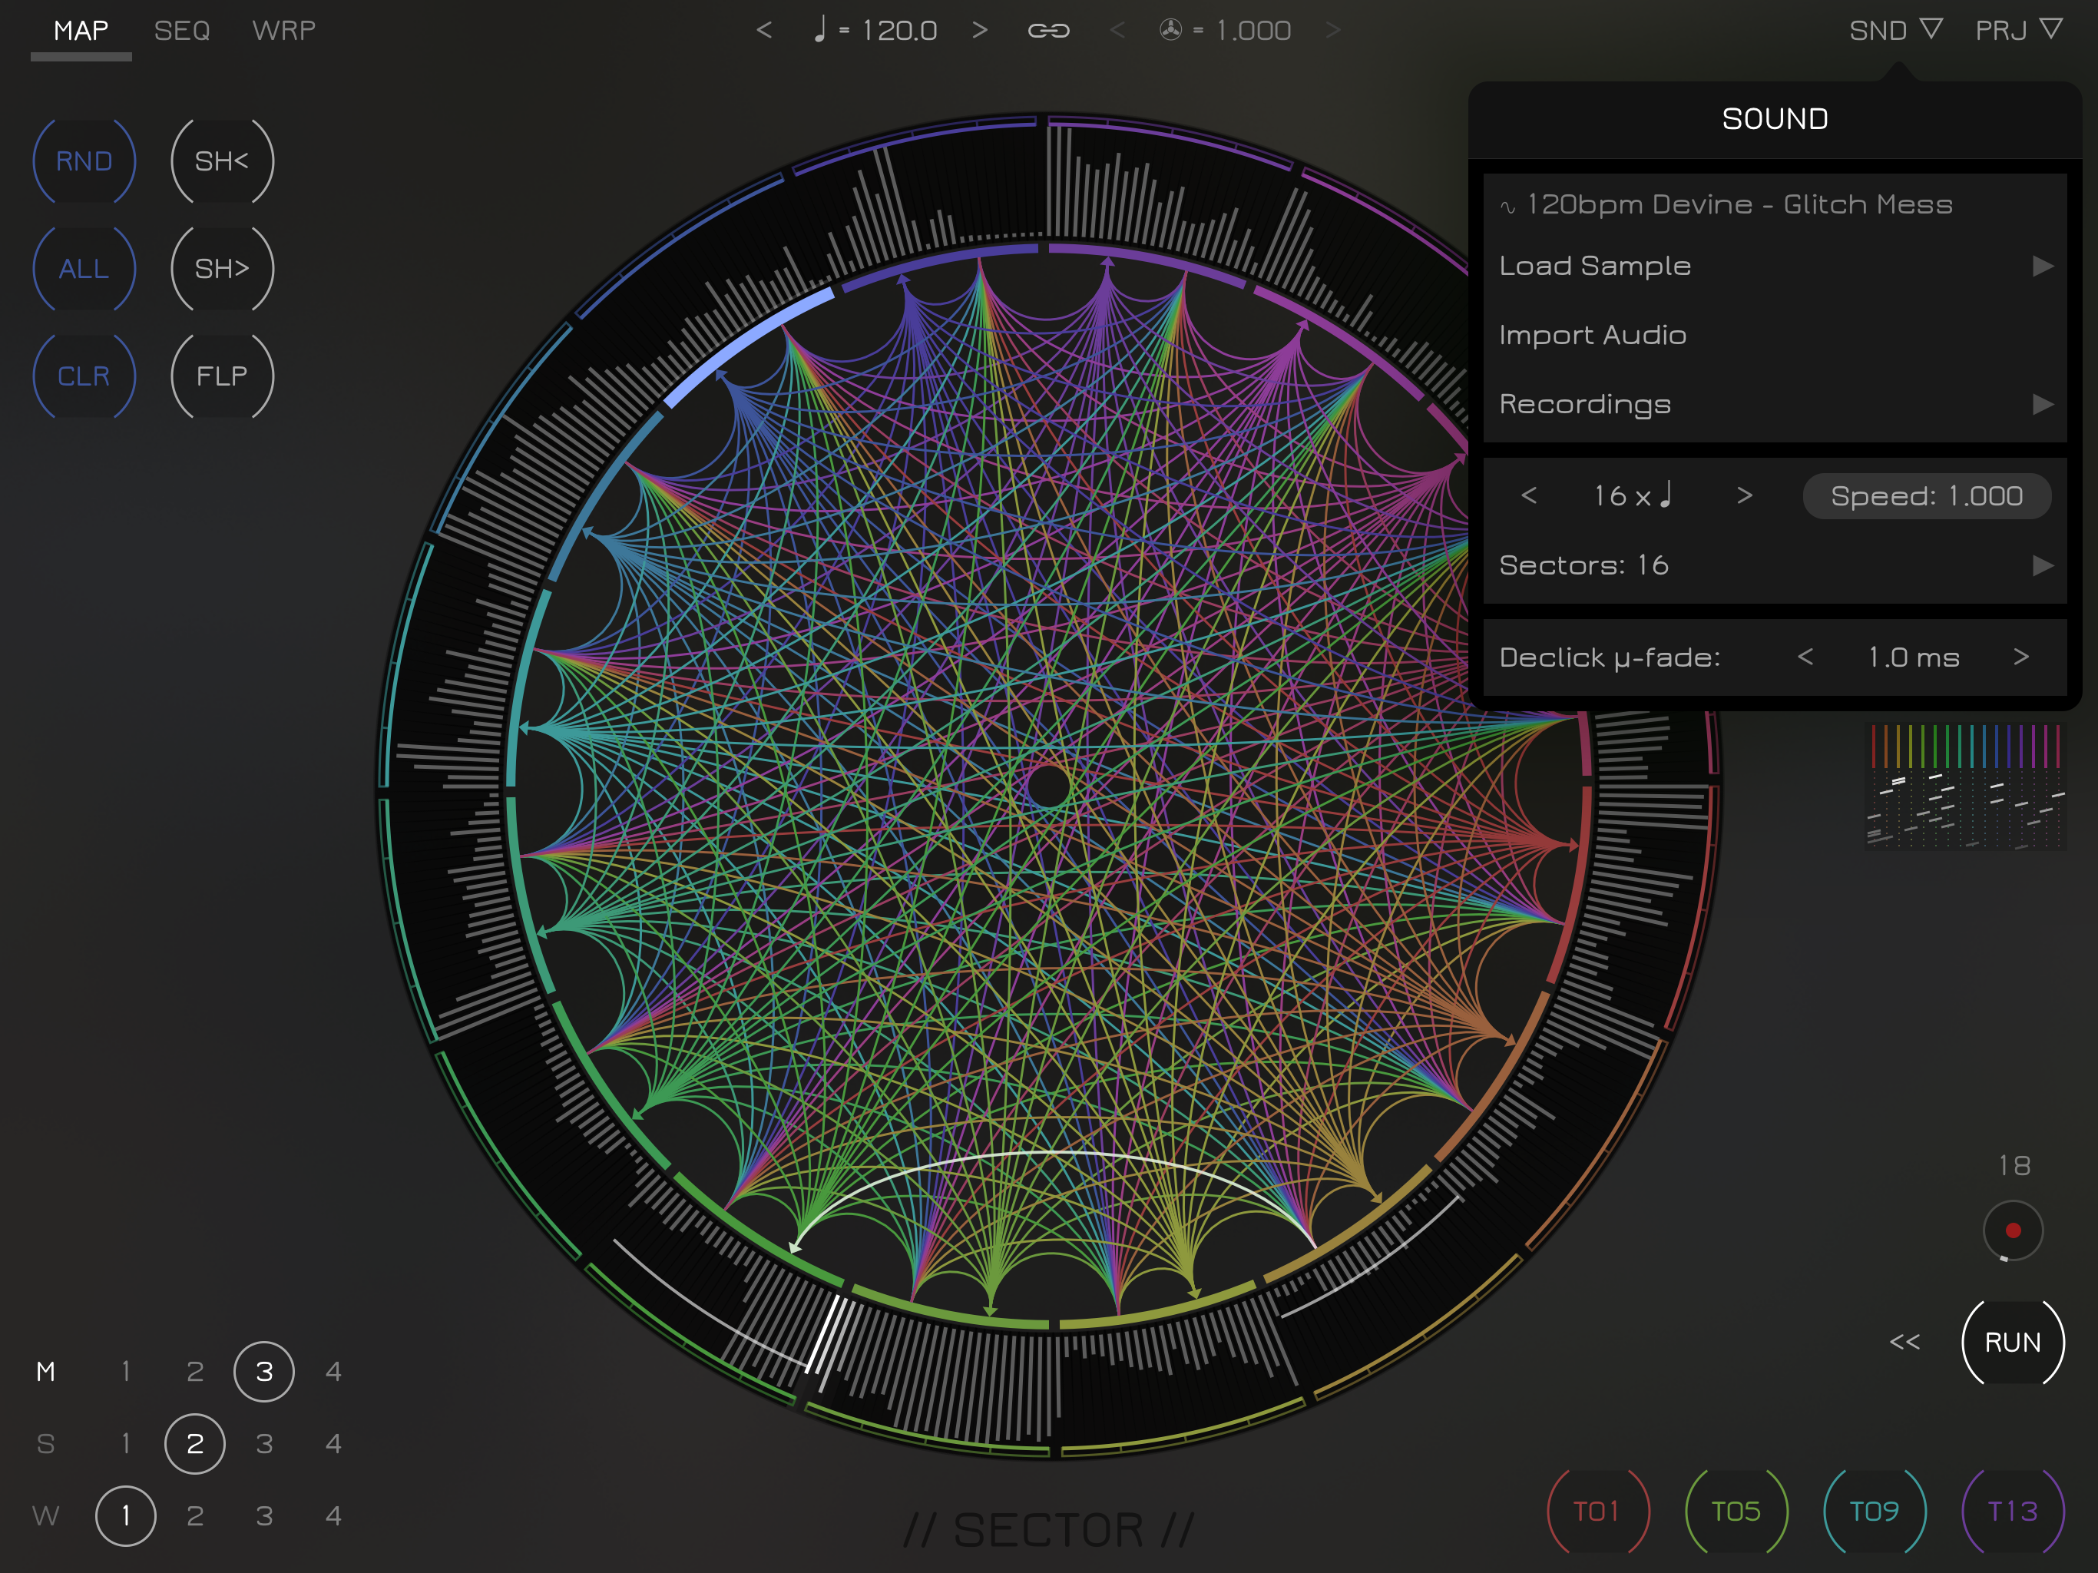Expand the Load Sample submenu

click(x=2042, y=267)
